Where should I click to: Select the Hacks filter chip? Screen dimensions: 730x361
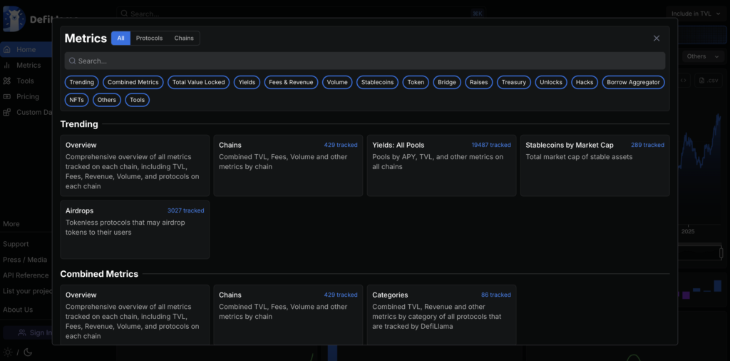click(x=585, y=83)
